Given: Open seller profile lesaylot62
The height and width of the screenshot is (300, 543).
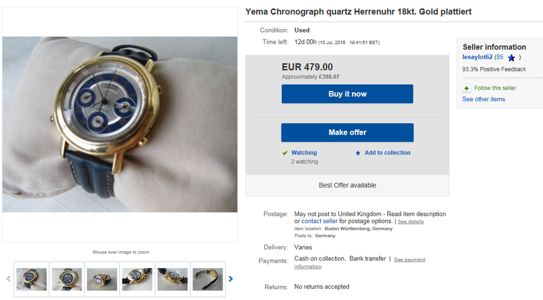Looking at the screenshot, I should tap(477, 57).
